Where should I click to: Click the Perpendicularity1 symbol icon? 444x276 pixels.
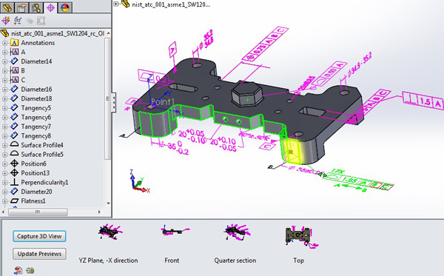(x=15, y=182)
